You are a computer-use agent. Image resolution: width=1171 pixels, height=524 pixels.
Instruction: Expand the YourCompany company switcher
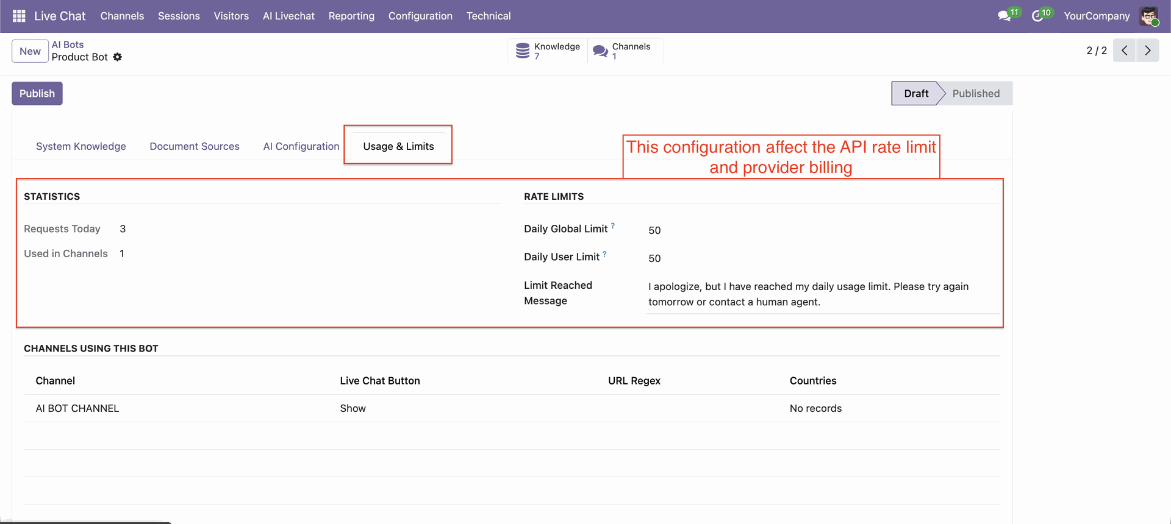pyautogui.click(x=1096, y=16)
